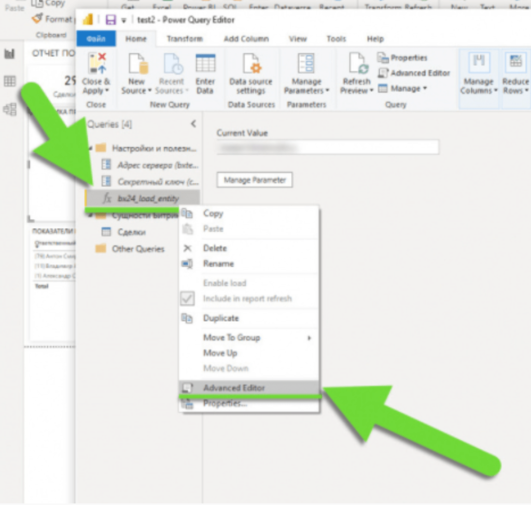Select Duplicate in the context menu
The height and width of the screenshot is (505, 531).
pyautogui.click(x=221, y=318)
